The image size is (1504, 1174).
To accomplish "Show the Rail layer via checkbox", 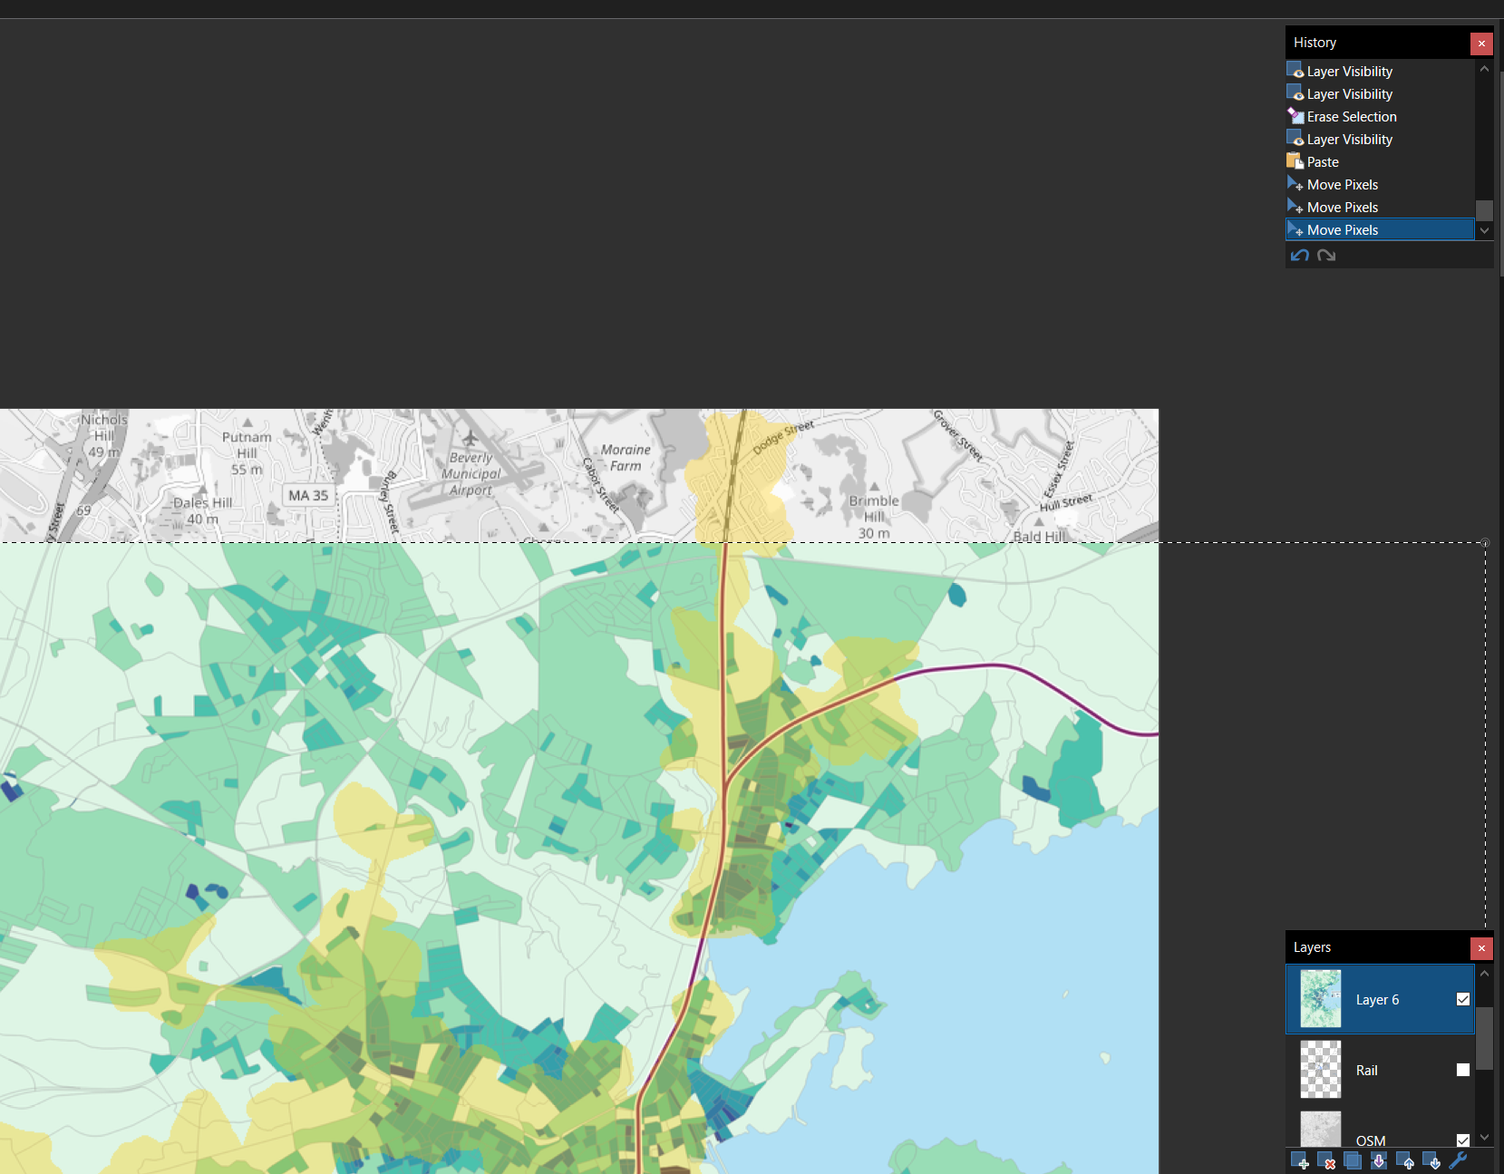I will (x=1462, y=1070).
